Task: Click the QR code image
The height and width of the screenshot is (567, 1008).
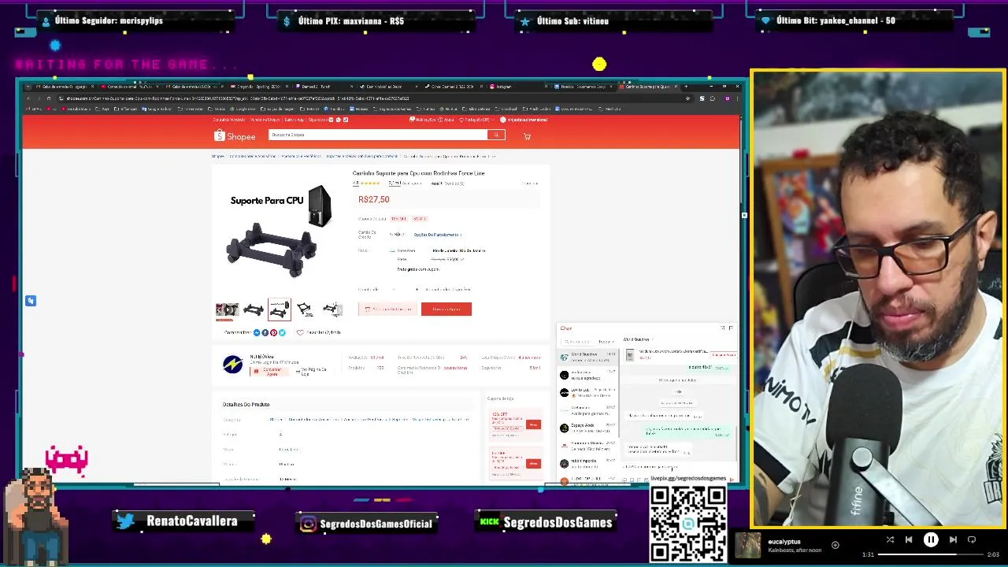Action: [688, 524]
